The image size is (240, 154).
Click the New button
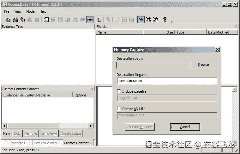(7, 134)
